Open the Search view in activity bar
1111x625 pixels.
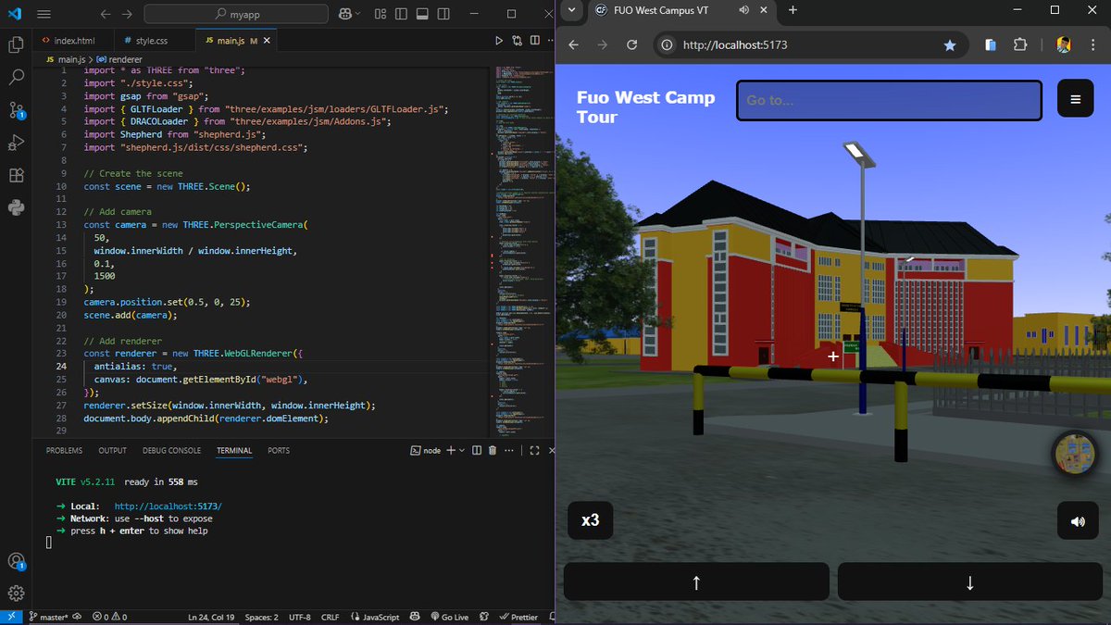pyautogui.click(x=16, y=77)
